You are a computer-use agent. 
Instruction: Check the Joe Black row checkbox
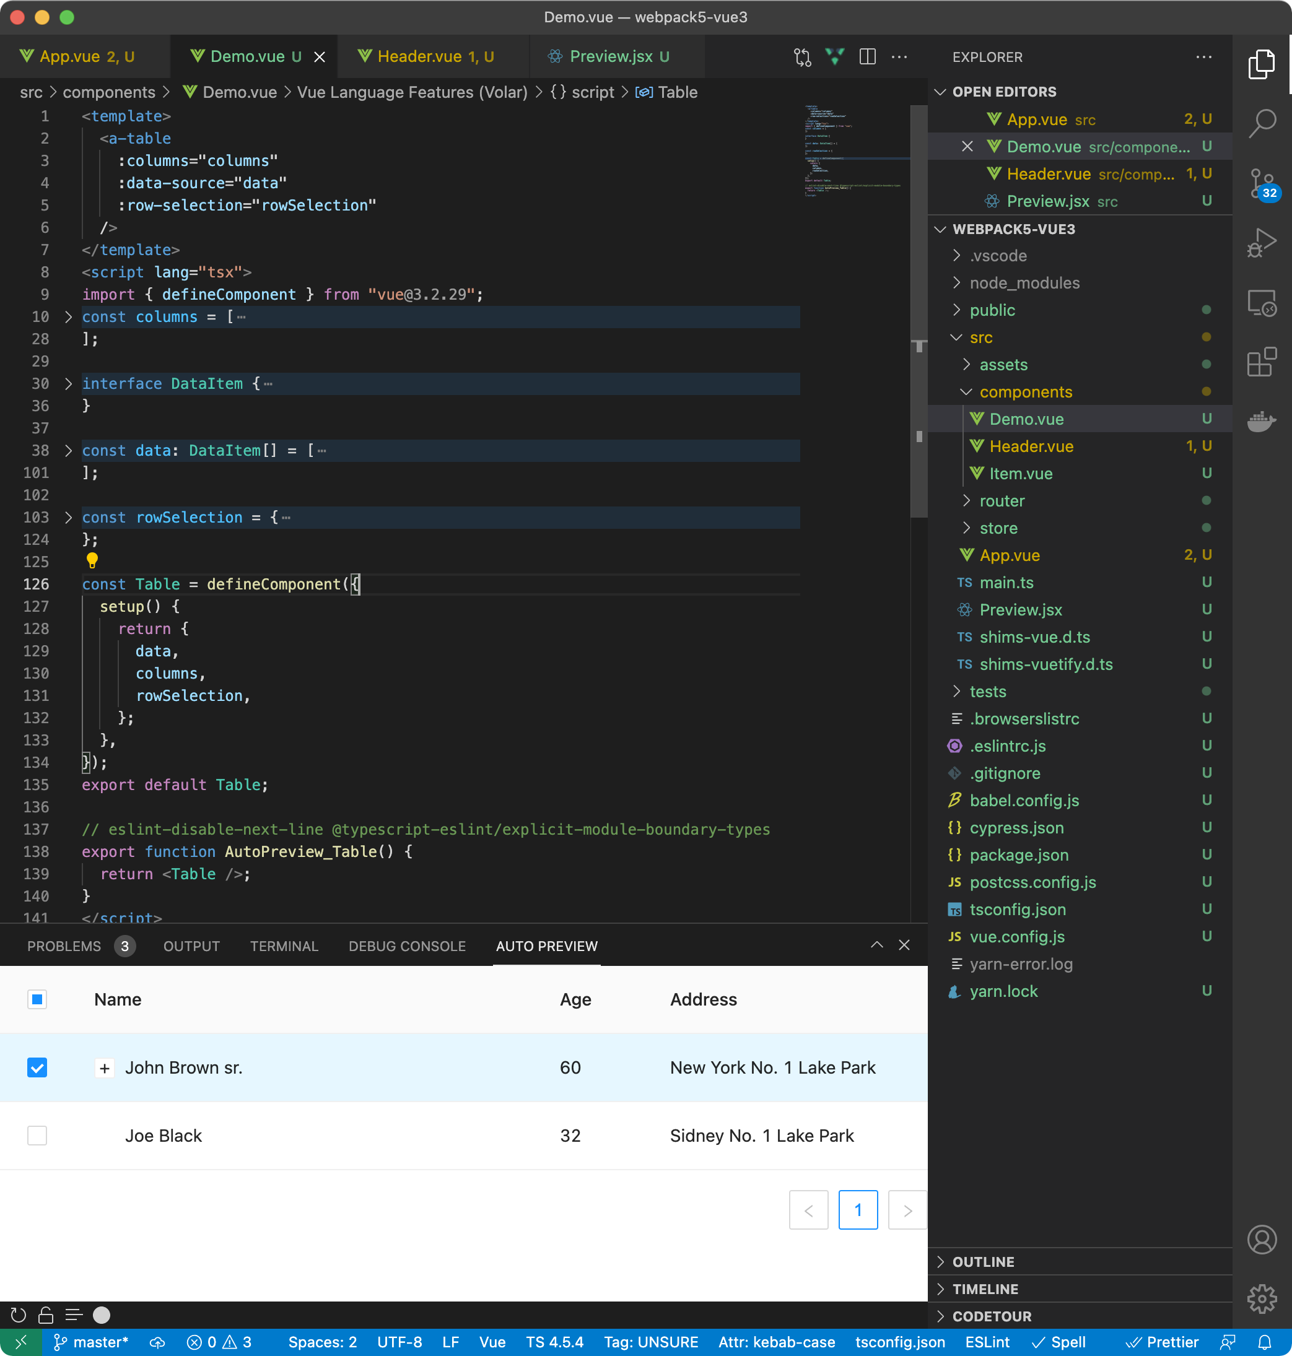pos(37,1136)
